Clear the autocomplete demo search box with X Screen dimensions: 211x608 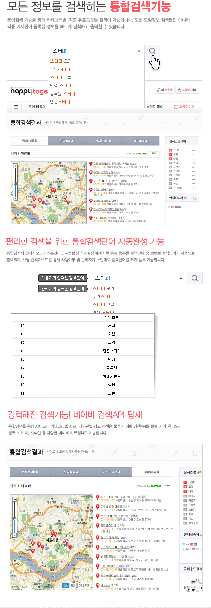coord(181,278)
